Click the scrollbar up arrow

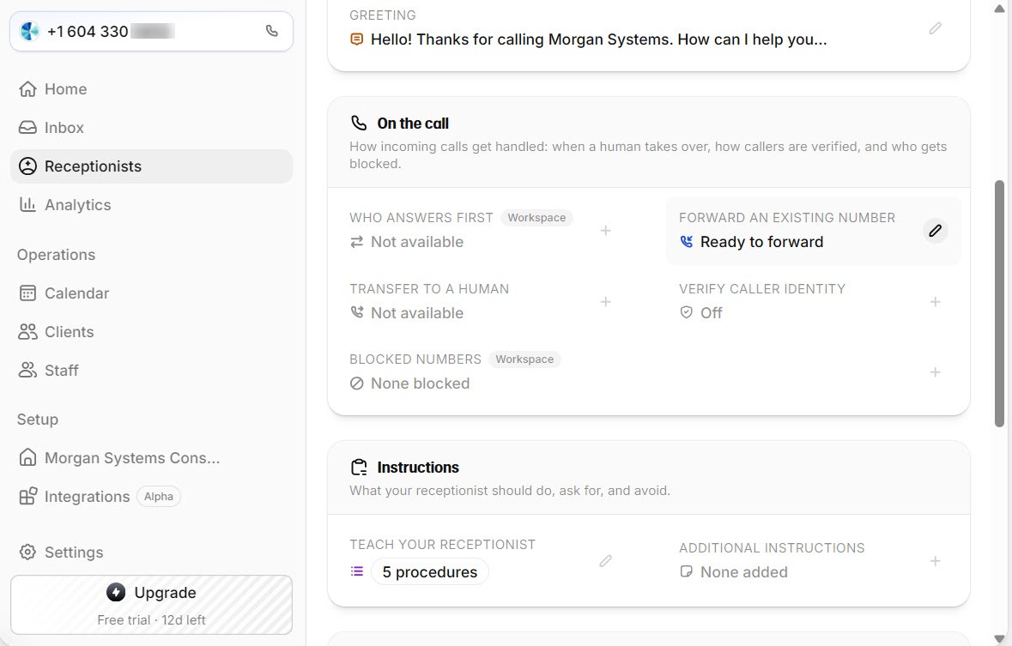(1000, 8)
